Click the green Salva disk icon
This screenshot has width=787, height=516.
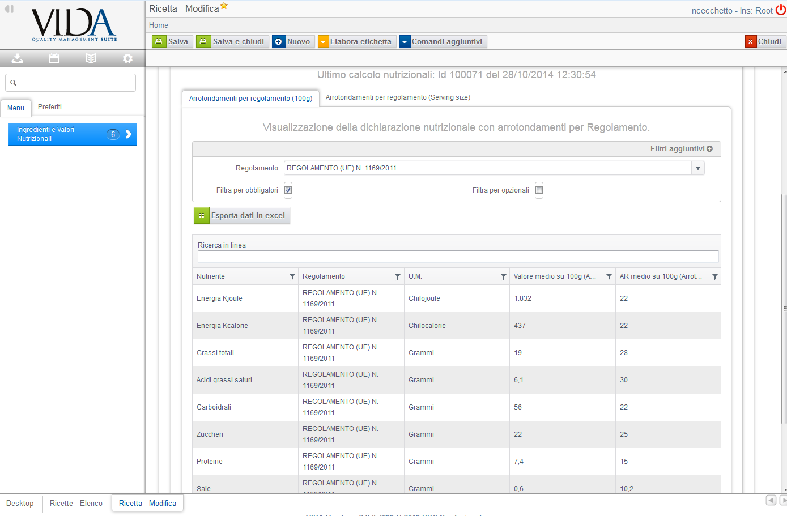(x=159, y=41)
